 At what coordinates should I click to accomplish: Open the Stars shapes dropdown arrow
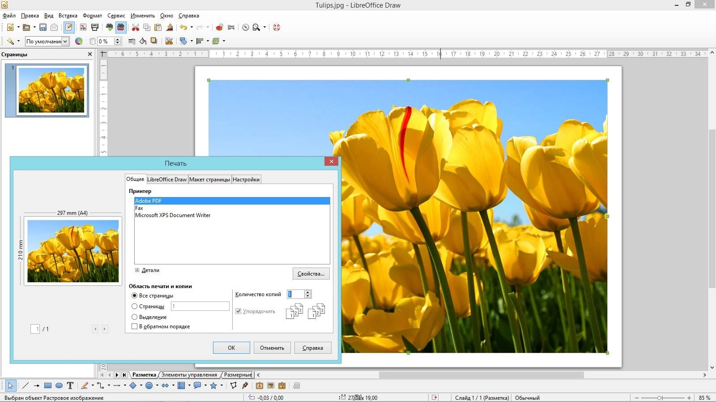[x=222, y=385]
